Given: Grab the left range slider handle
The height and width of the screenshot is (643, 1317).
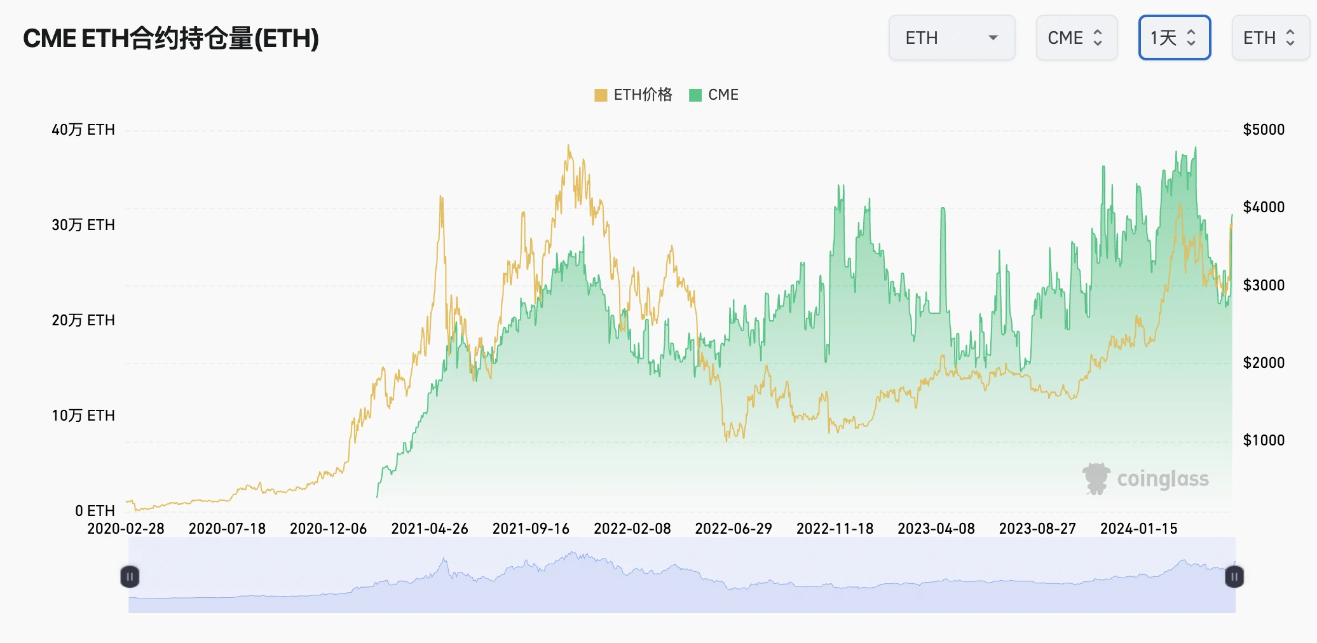Looking at the screenshot, I should click(130, 577).
